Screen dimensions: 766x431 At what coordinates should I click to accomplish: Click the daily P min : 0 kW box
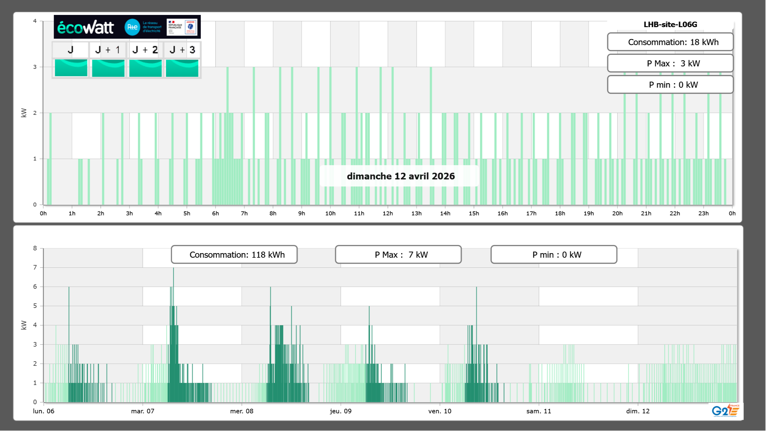coord(670,85)
